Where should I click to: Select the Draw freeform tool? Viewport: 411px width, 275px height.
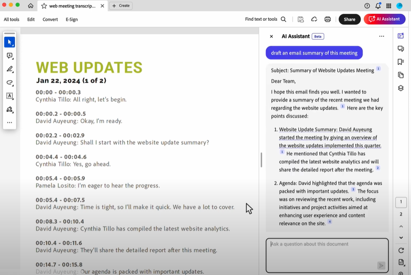click(x=9, y=83)
